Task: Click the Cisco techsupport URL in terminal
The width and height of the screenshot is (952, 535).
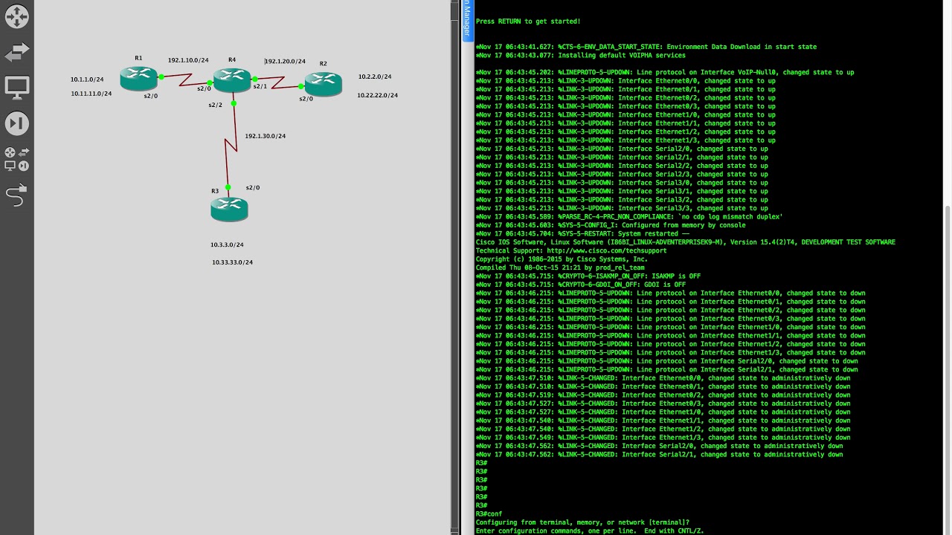Action: coord(606,250)
